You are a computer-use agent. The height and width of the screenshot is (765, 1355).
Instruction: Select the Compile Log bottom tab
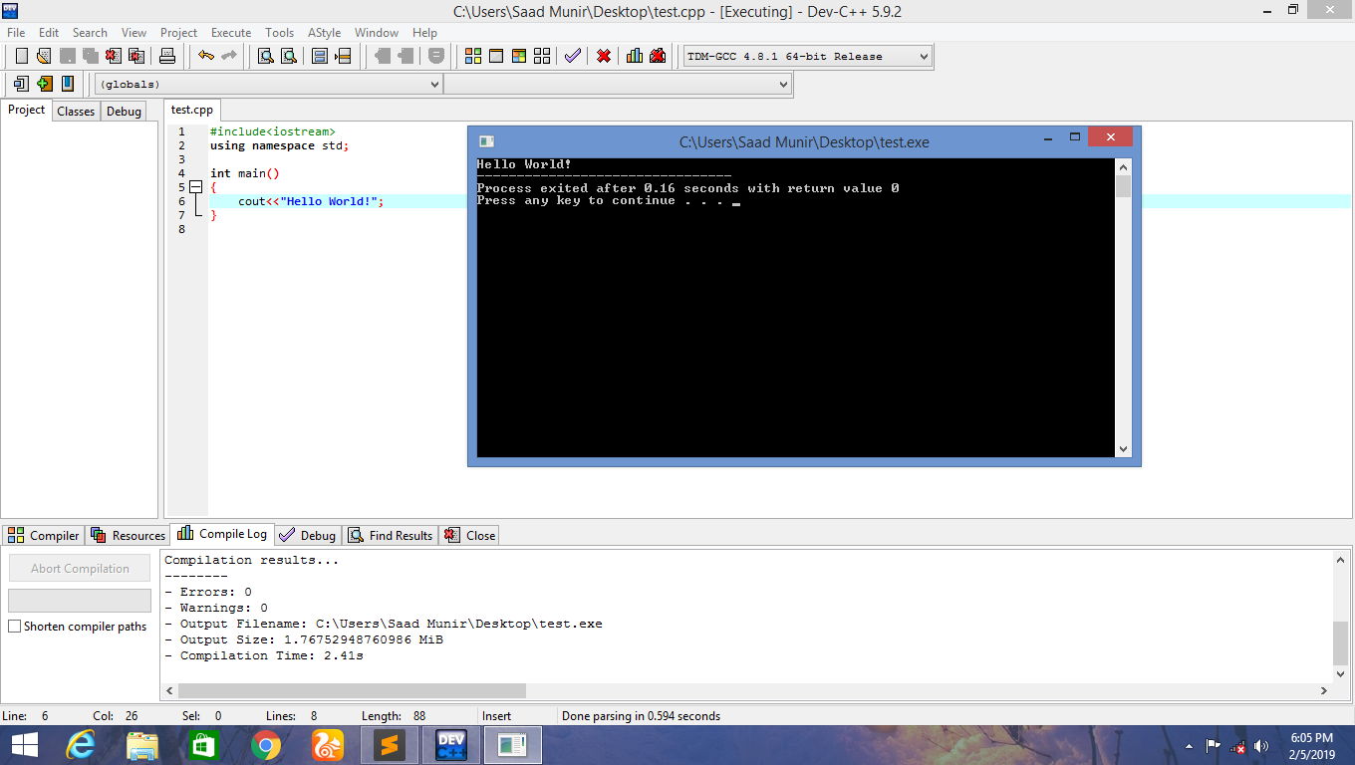223,534
